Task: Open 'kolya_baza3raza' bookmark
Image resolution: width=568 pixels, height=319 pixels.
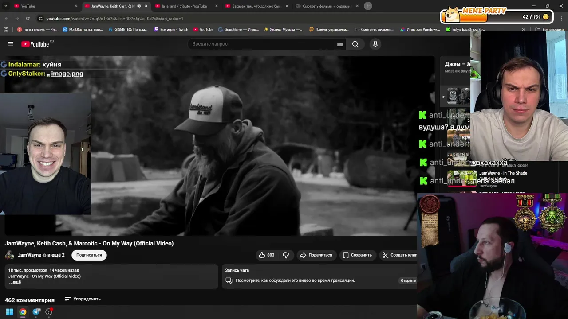Action: pos(465,30)
